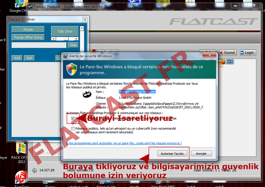Viewport: 265px width, 187px height.
Task: Close the Alerte de sécurité Windows dialog
Action: click(x=209, y=55)
